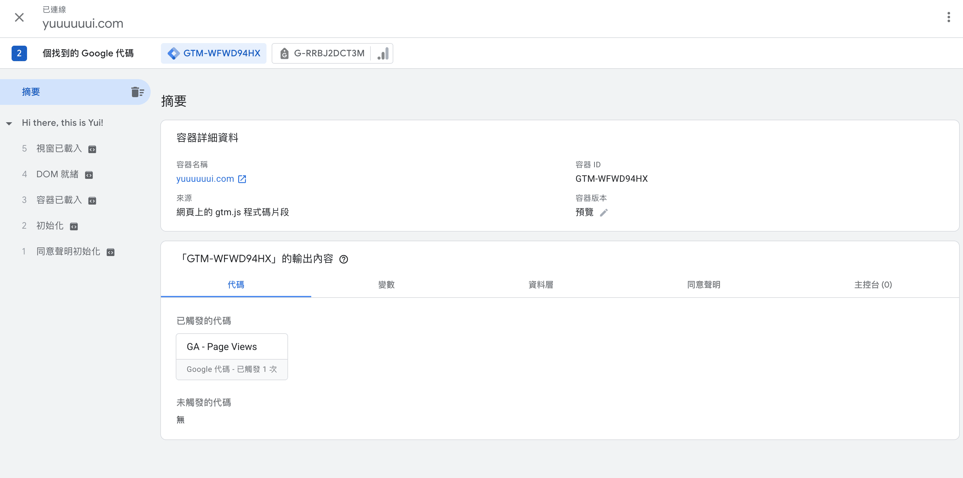The width and height of the screenshot is (963, 478).
Task: Switch to the 變數 tab
Action: click(x=386, y=285)
